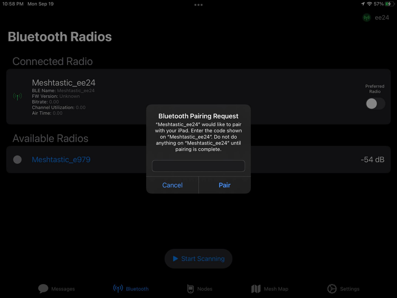Click the Bluetooth antenna tab icon
Image resolution: width=397 pixels, height=298 pixels.
(x=118, y=288)
